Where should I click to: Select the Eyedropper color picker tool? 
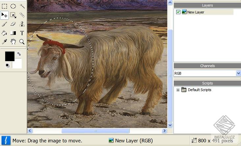click(x=4, y=42)
